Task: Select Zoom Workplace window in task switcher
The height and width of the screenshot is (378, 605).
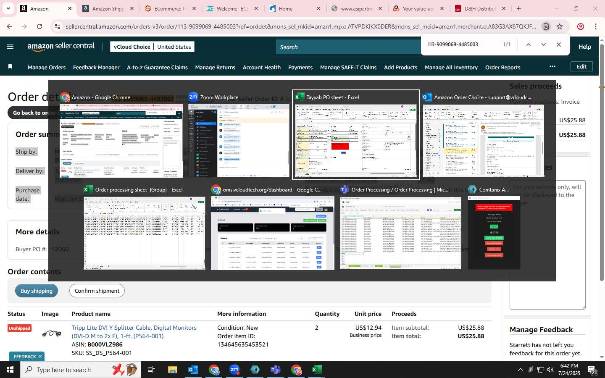Action: click(239, 135)
